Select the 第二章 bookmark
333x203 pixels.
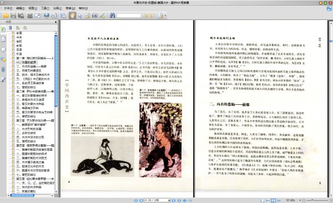(35, 92)
